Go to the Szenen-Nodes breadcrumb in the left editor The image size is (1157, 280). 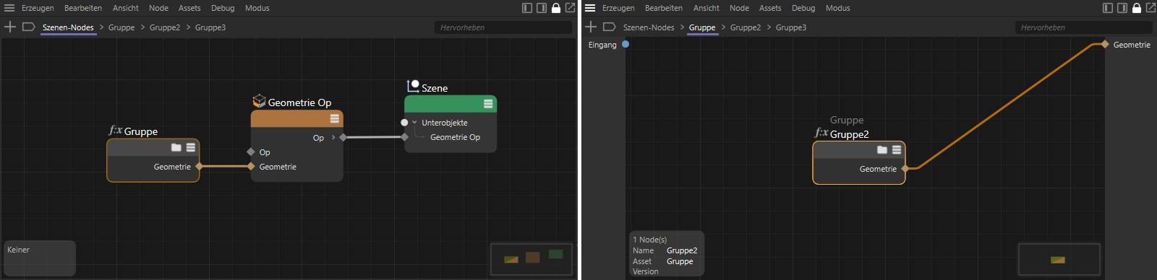pos(68,27)
